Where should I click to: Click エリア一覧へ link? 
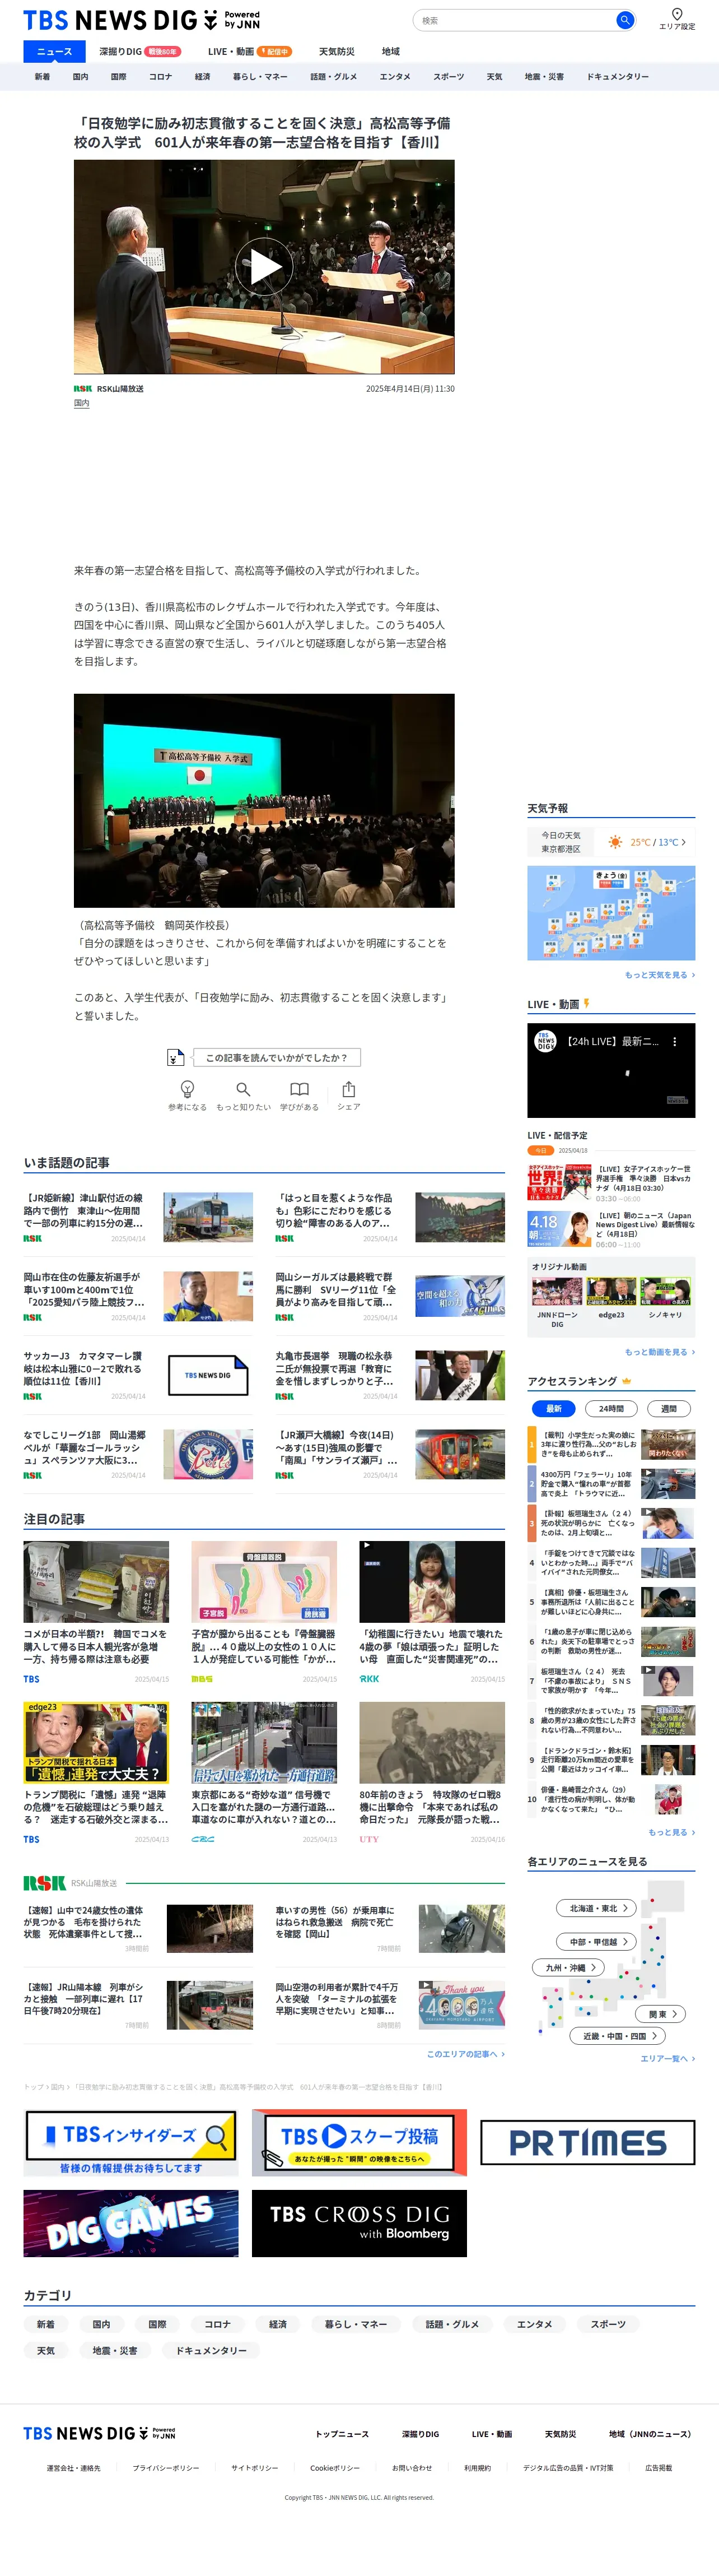pyautogui.click(x=667, y=2058)
